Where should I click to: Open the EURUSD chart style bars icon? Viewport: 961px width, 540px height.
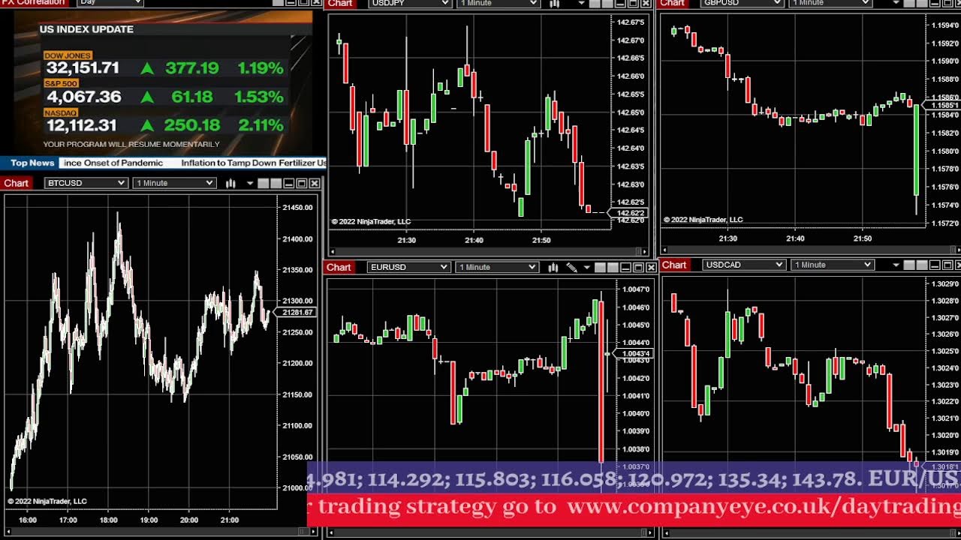553,268
